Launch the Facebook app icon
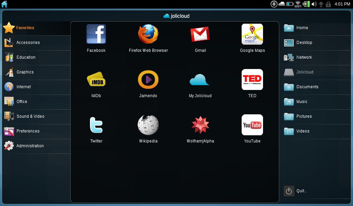 96,34
